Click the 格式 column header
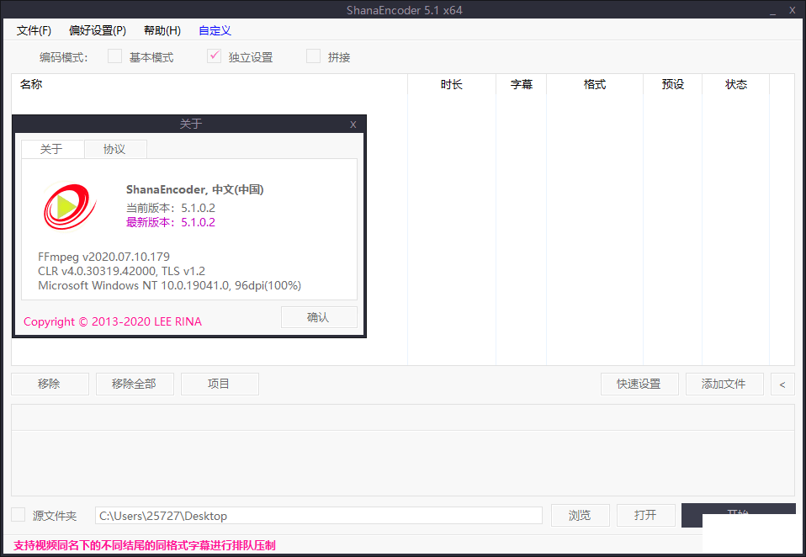Image resolution: width=806 pixels, height=557 pixels. coord(595,84)
